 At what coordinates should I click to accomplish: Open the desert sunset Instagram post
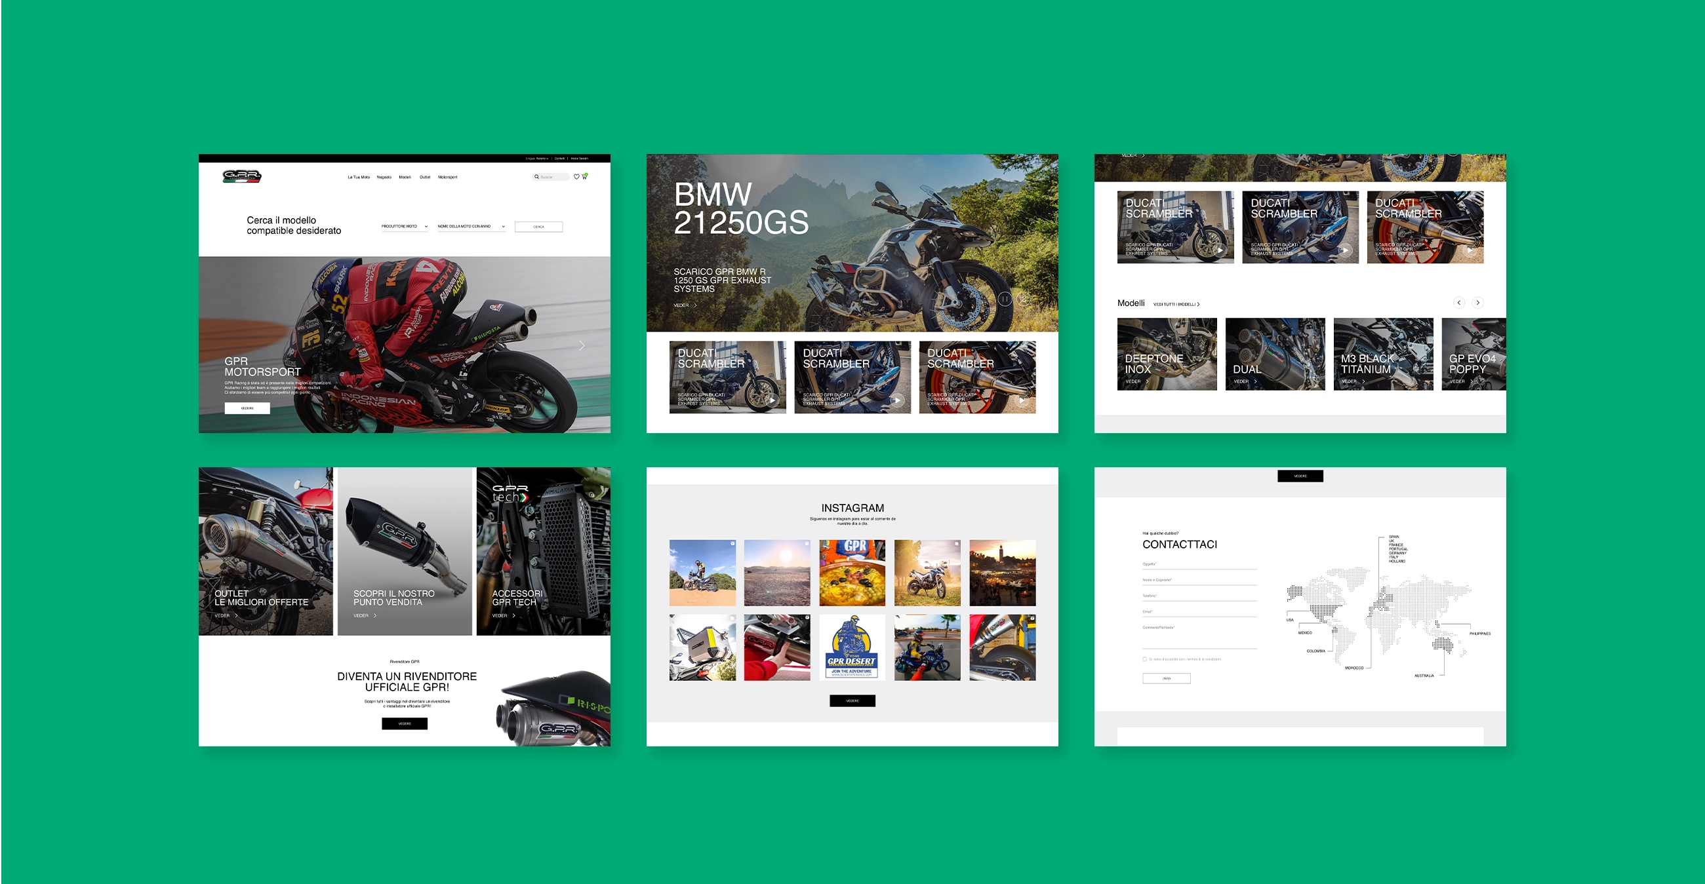[x=777, y=573]
